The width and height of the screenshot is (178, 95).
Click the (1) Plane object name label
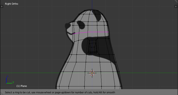click(x=21, y=86)
